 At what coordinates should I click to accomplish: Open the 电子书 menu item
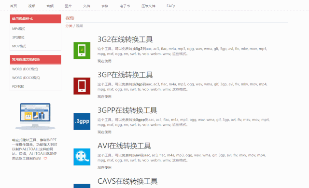(125, 6)
